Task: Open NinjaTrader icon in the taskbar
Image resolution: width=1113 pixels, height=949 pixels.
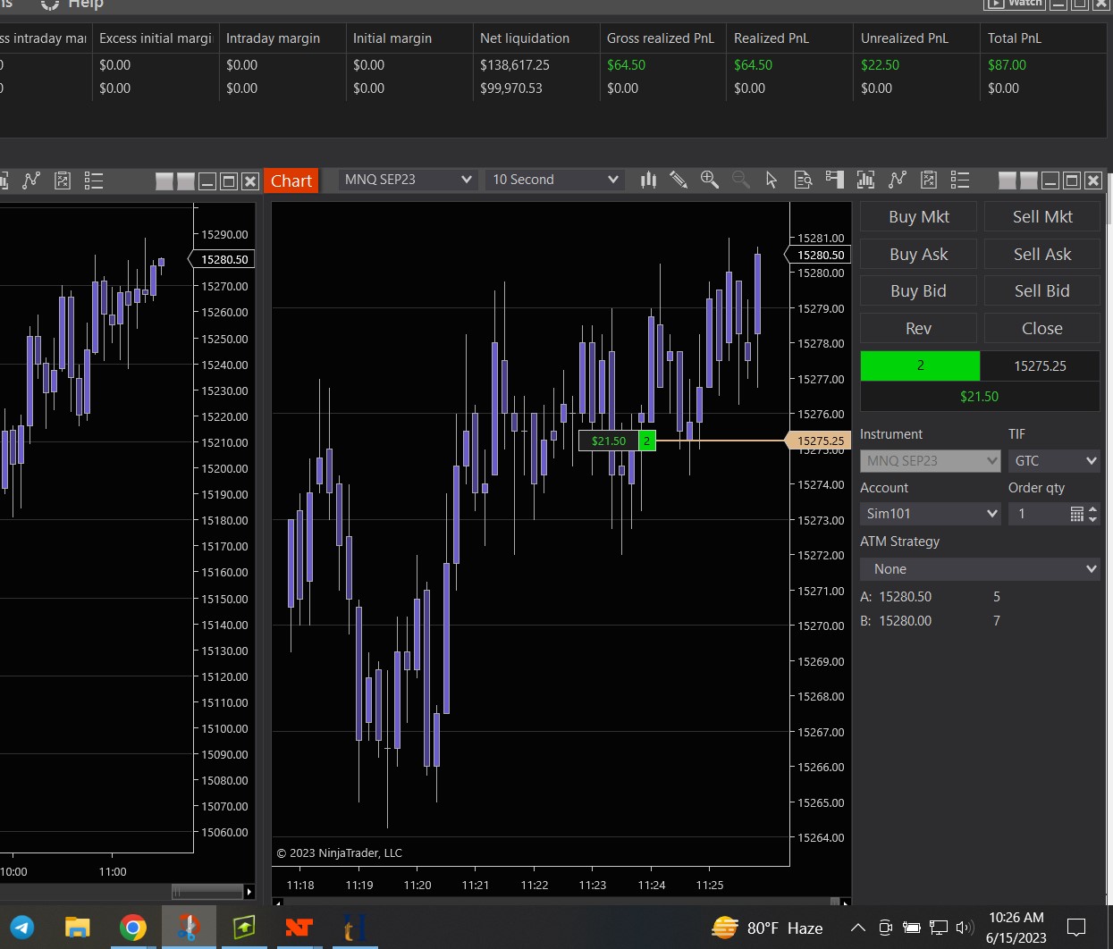Action: click(x=299, y=928)
